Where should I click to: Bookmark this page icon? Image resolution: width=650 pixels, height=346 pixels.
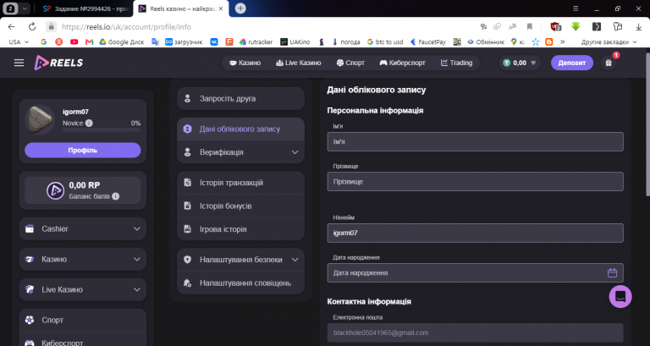click(x=529, y=26)
